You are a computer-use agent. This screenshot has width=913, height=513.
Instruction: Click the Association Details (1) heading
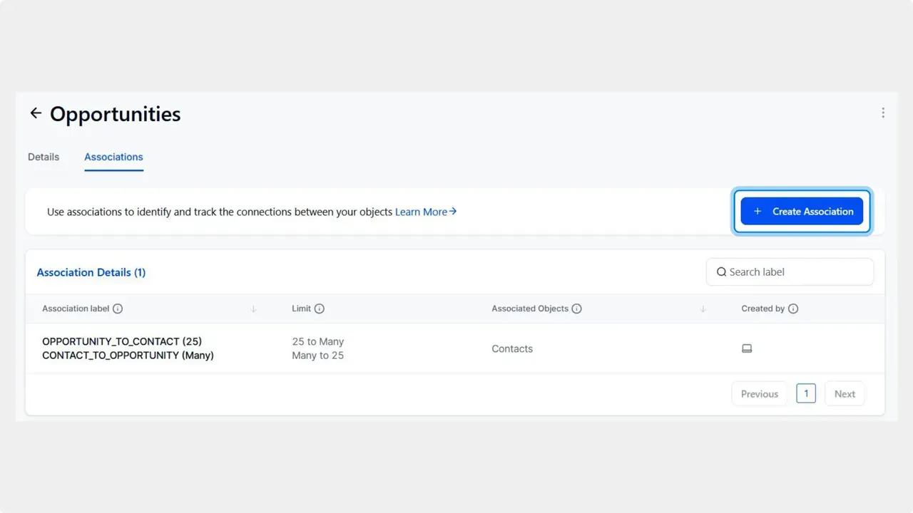click(x=91, y=272)
